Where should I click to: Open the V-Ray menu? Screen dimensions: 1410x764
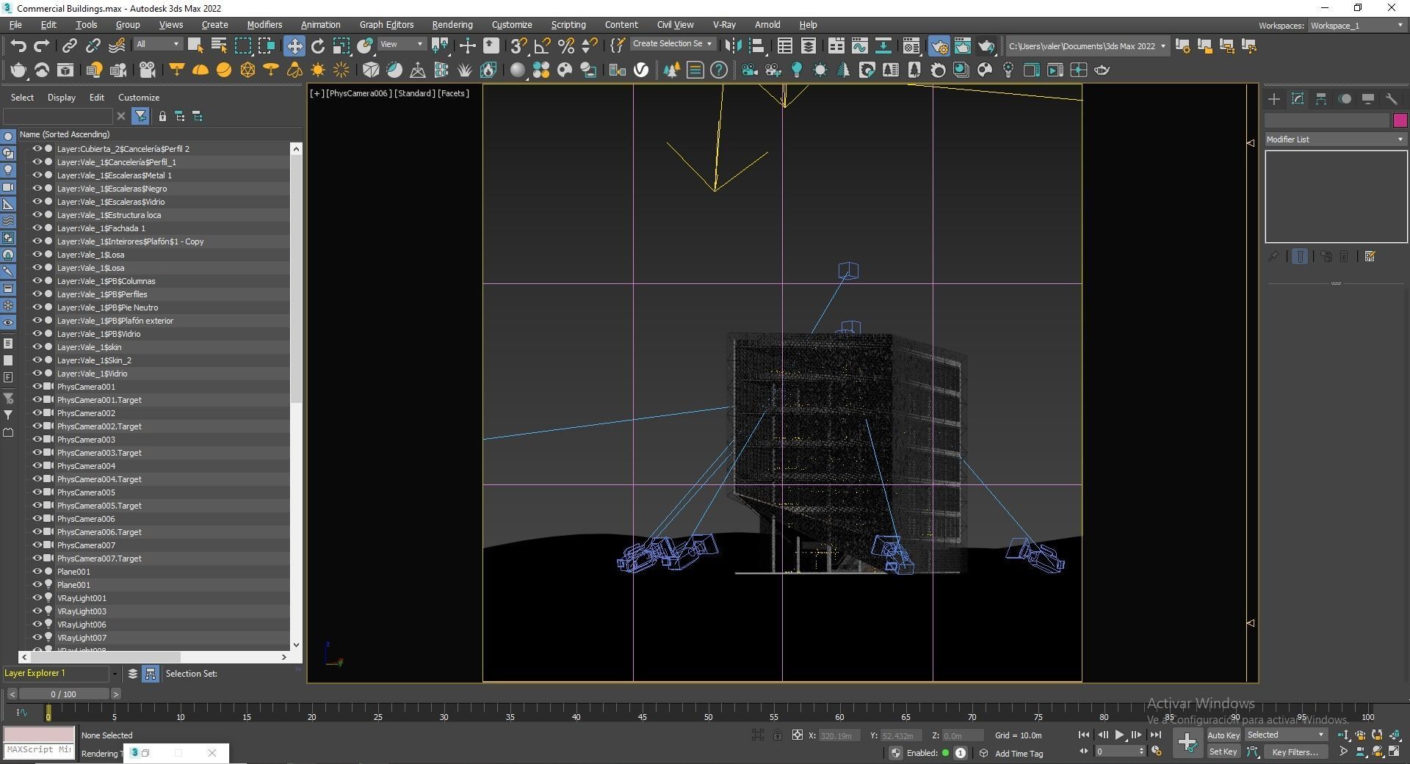click(724, 25)
